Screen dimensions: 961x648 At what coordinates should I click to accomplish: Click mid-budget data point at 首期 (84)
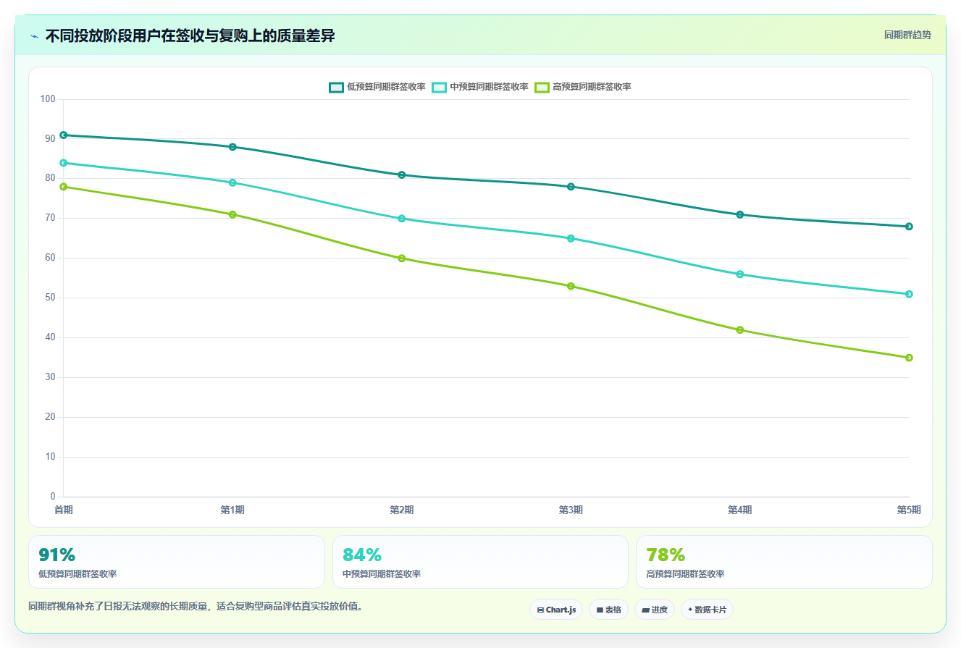pos(64,163)
